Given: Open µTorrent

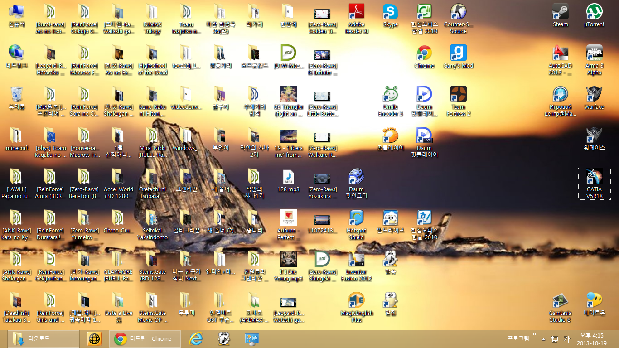Looking at the screenshot, I should [x=594, y=14].
